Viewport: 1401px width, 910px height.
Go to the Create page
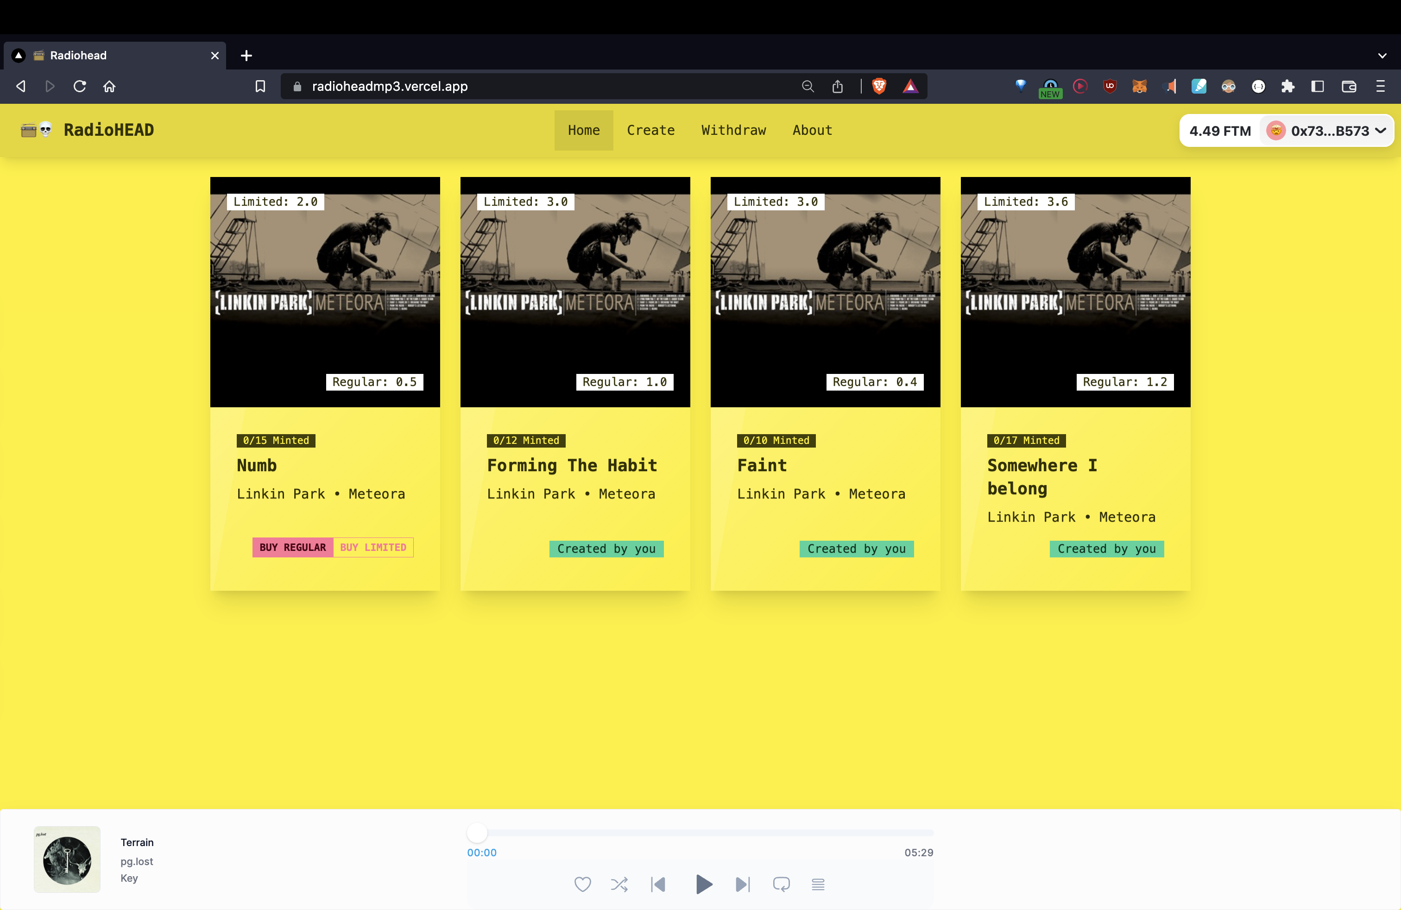click(x=650, y=130)
